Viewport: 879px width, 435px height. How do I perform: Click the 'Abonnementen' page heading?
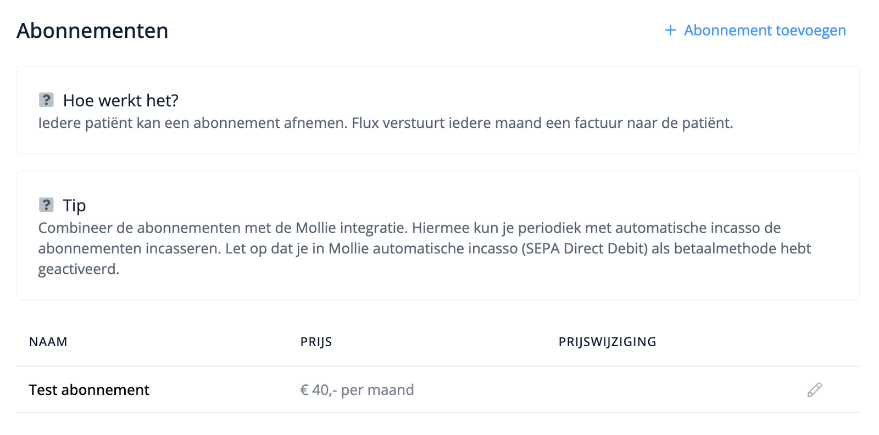[92, 31]
